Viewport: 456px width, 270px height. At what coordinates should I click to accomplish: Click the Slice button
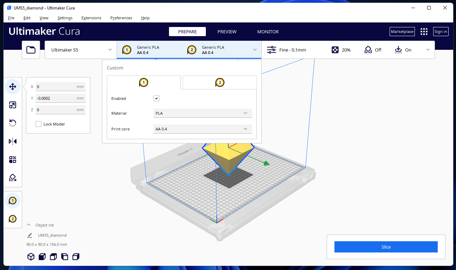(386, 247)
